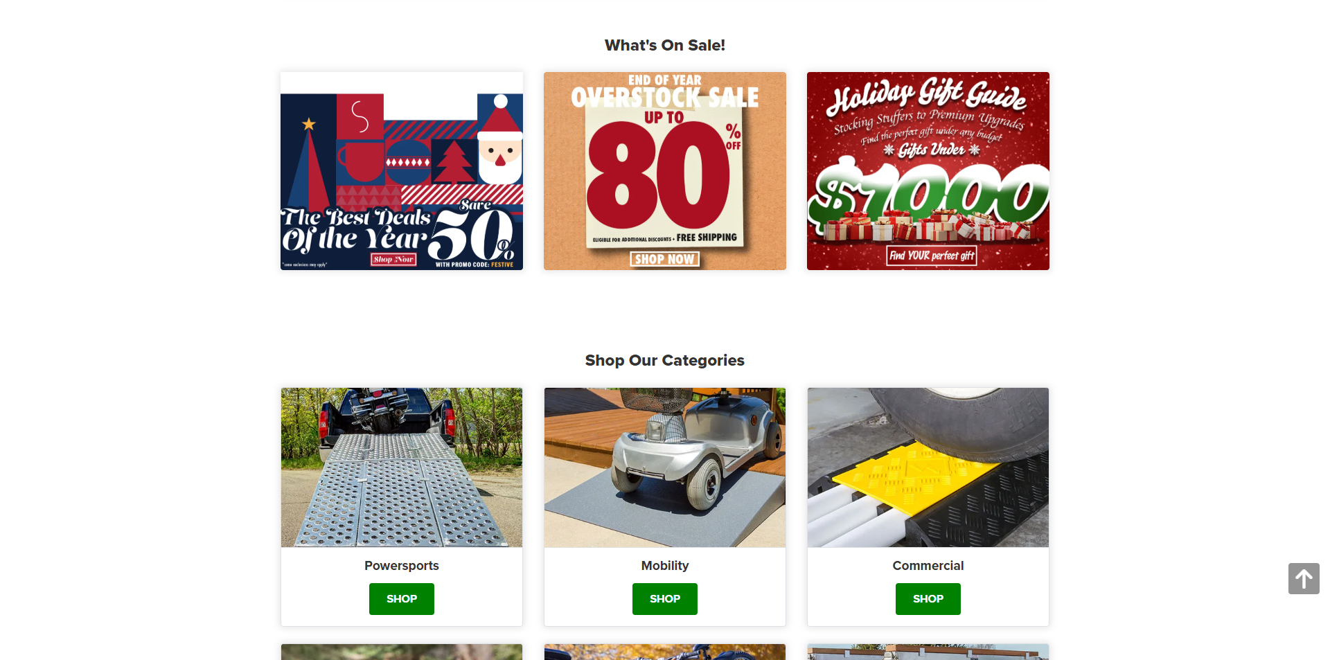
Task: Open the End of Year Overstock Sale banner
Action: click(x=665, y=171)
